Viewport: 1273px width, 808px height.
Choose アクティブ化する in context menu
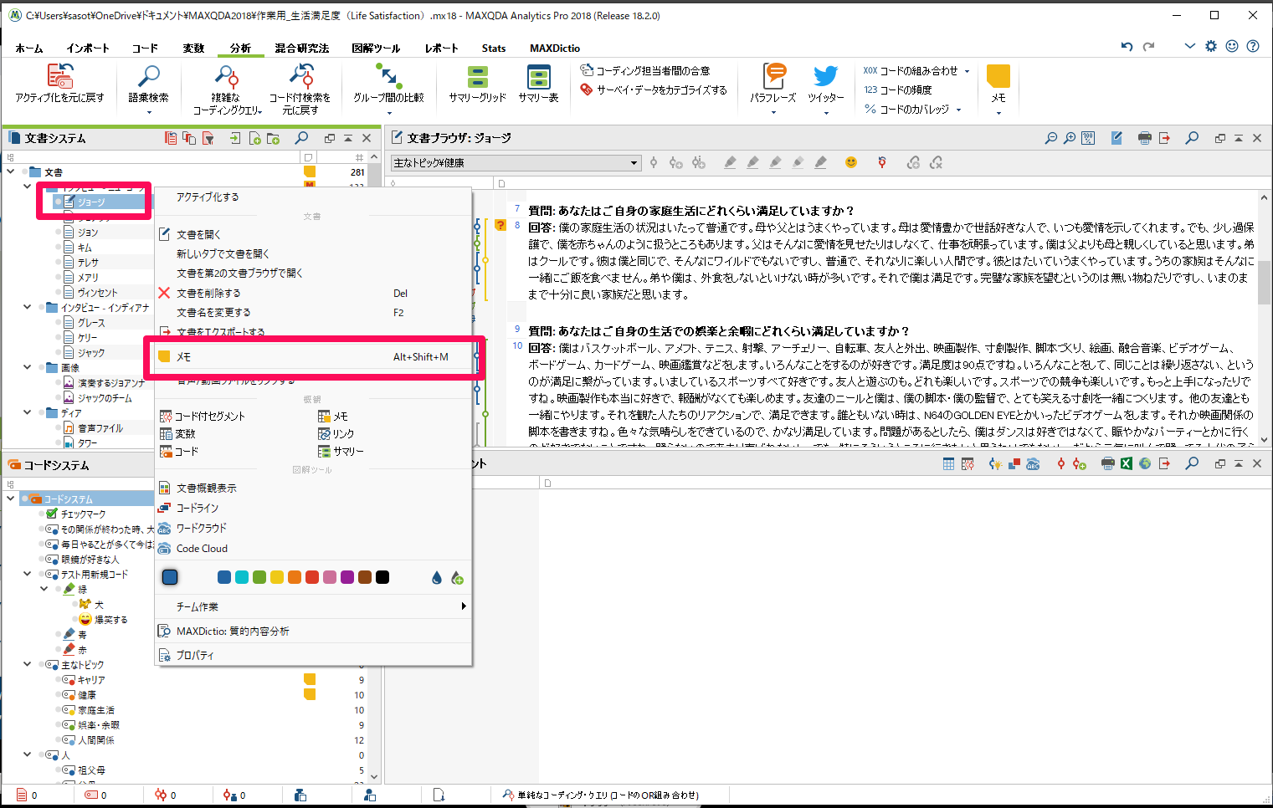click(x=208, y=197)
